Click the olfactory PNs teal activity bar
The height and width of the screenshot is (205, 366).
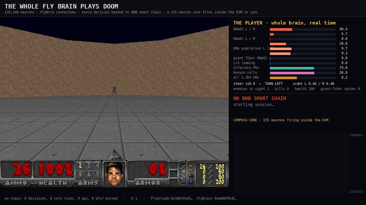tap(292, 68)
